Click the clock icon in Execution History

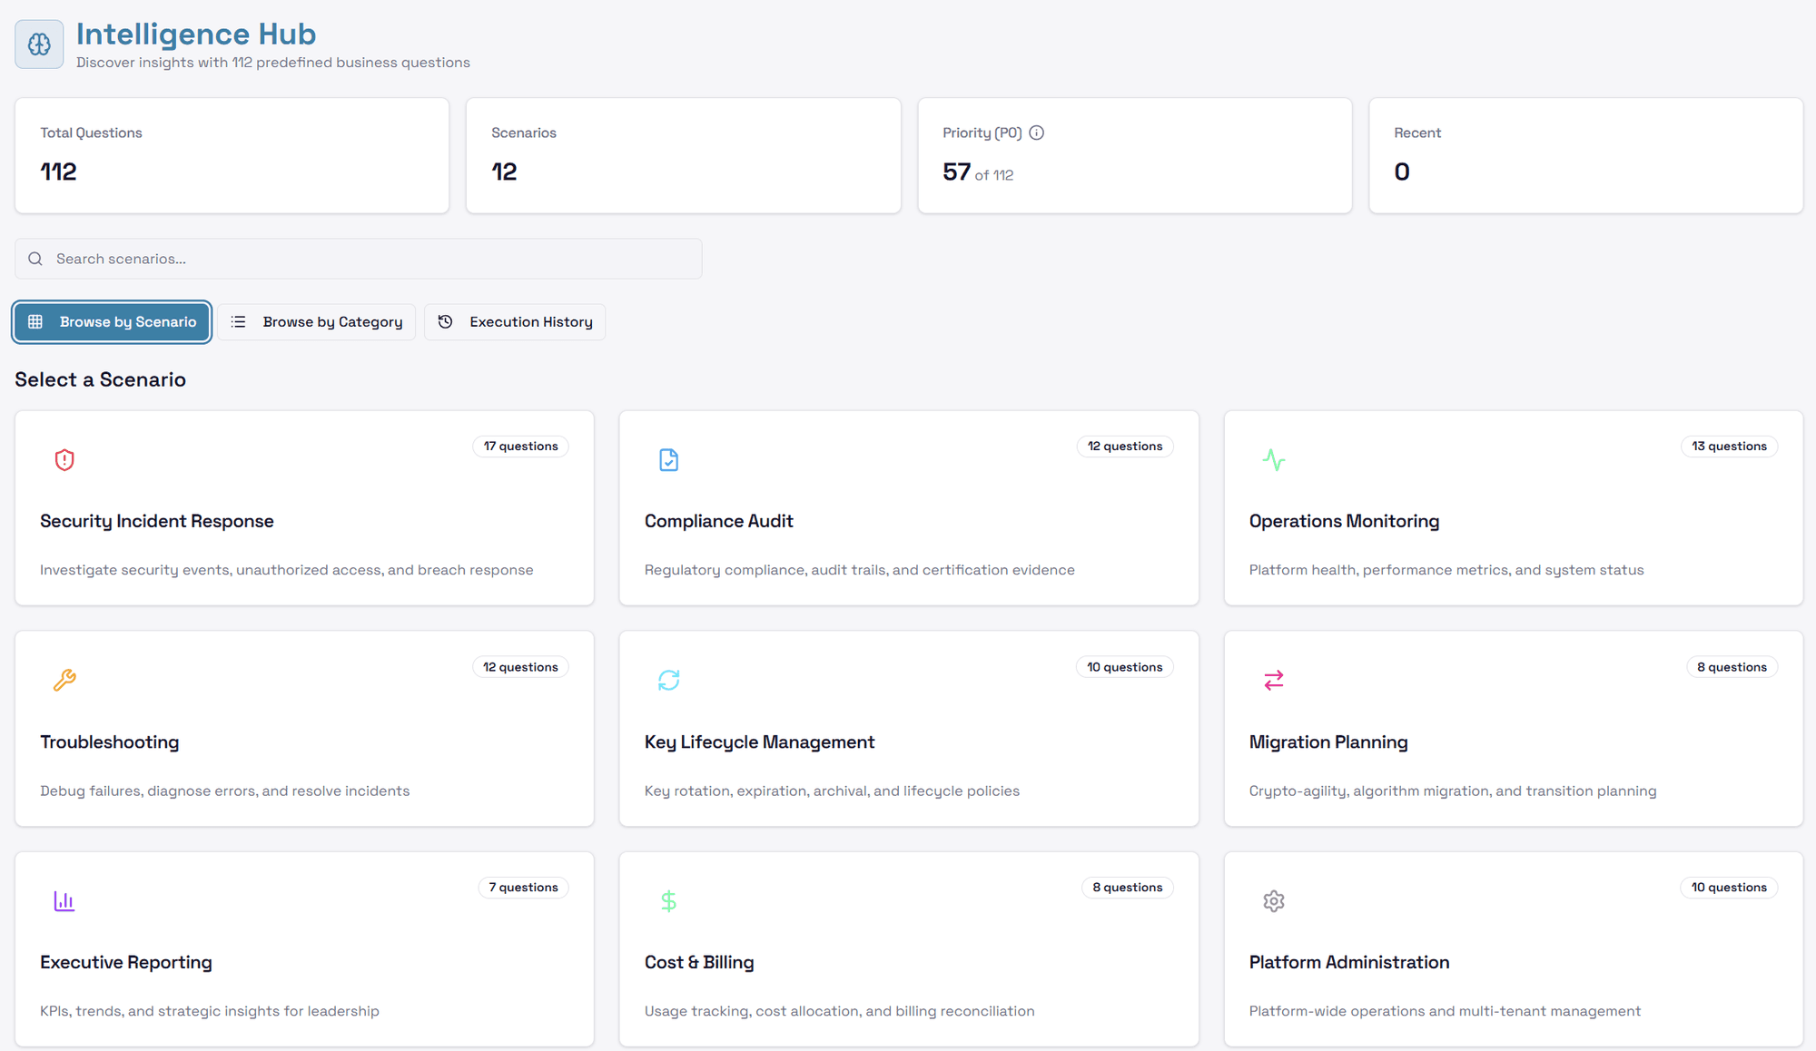pyautogui.click(x=445, y=322)
